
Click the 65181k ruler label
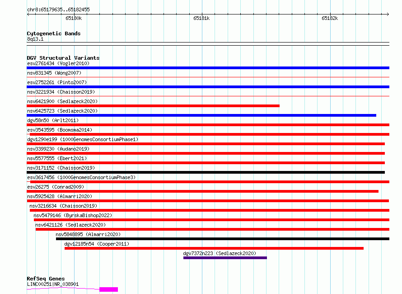tap(201, 18)
